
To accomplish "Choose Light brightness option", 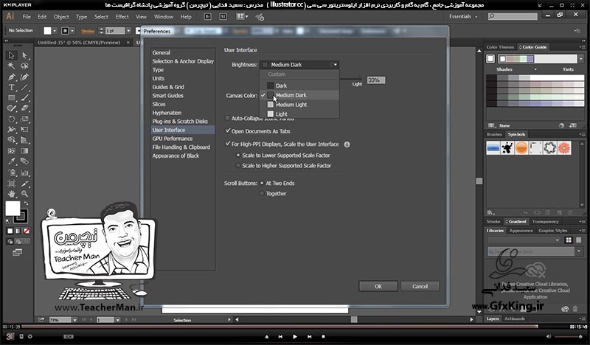I will 300,114.
